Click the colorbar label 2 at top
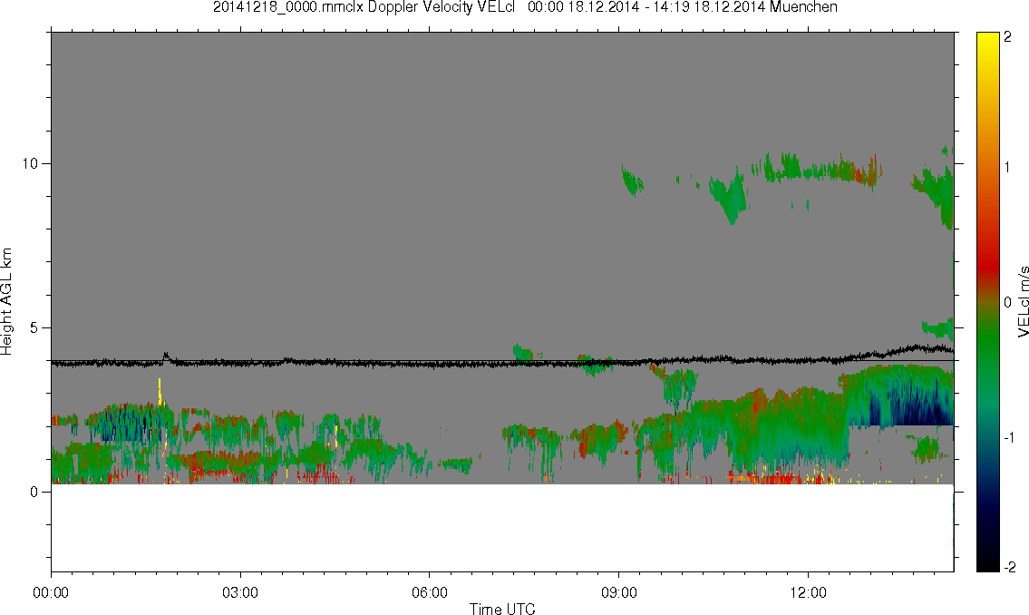The height and width of the screenshot is (615, 1029). tap(1007, 37)
